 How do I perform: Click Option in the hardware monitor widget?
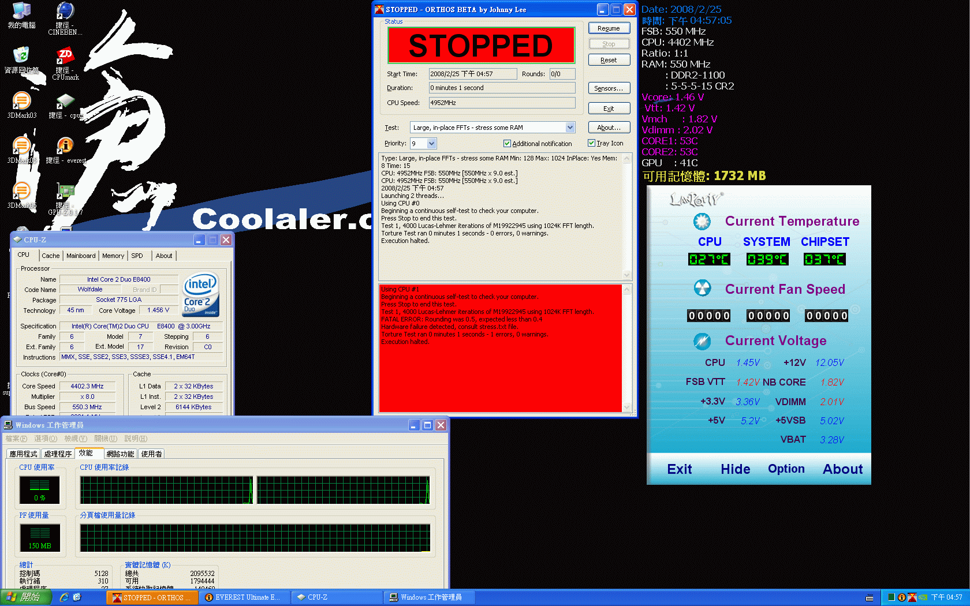(786, 469)
